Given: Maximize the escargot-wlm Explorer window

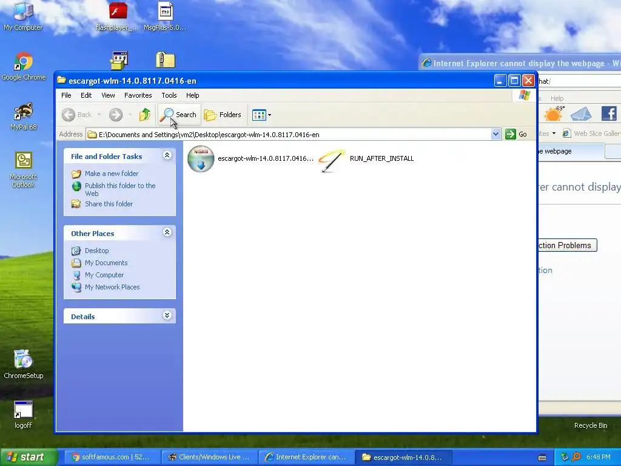Looking at the screenshot, I should click(514, 81).
